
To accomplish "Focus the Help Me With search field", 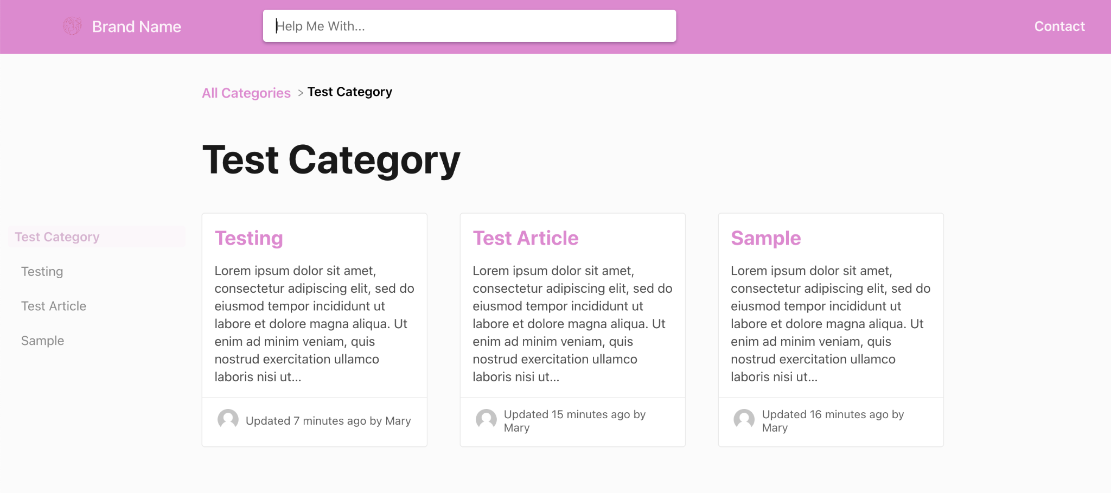I will [469, 26].
